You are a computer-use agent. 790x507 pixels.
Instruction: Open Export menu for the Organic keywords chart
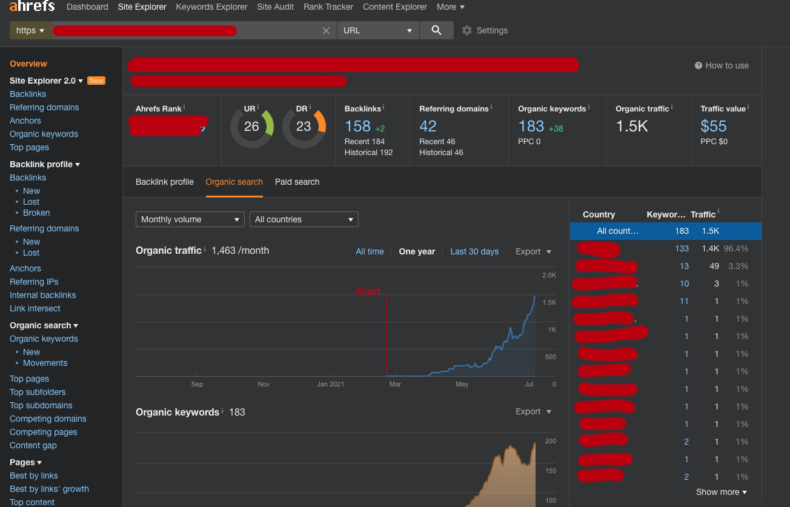click(x=533, y=411)
